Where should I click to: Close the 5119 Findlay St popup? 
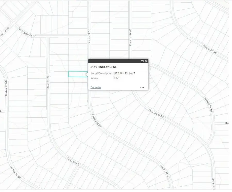[146, 61]
